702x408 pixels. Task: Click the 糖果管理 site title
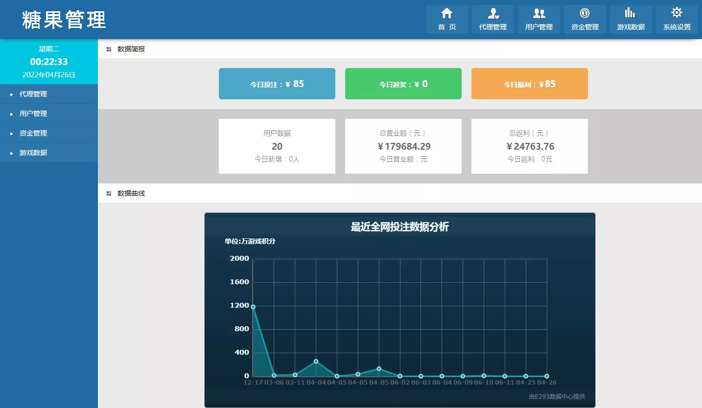(64, 20)
